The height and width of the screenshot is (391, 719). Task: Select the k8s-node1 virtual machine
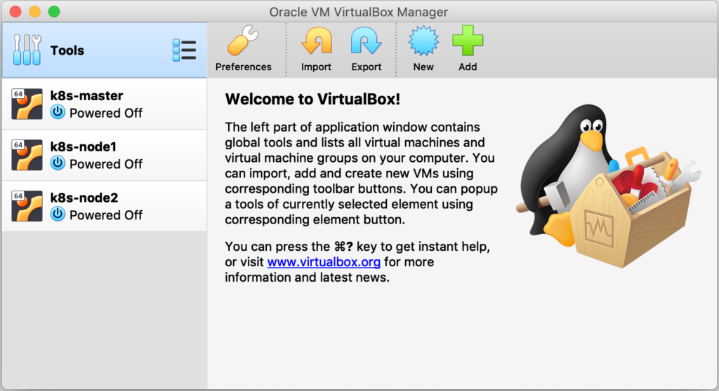(x=105, y=156)
